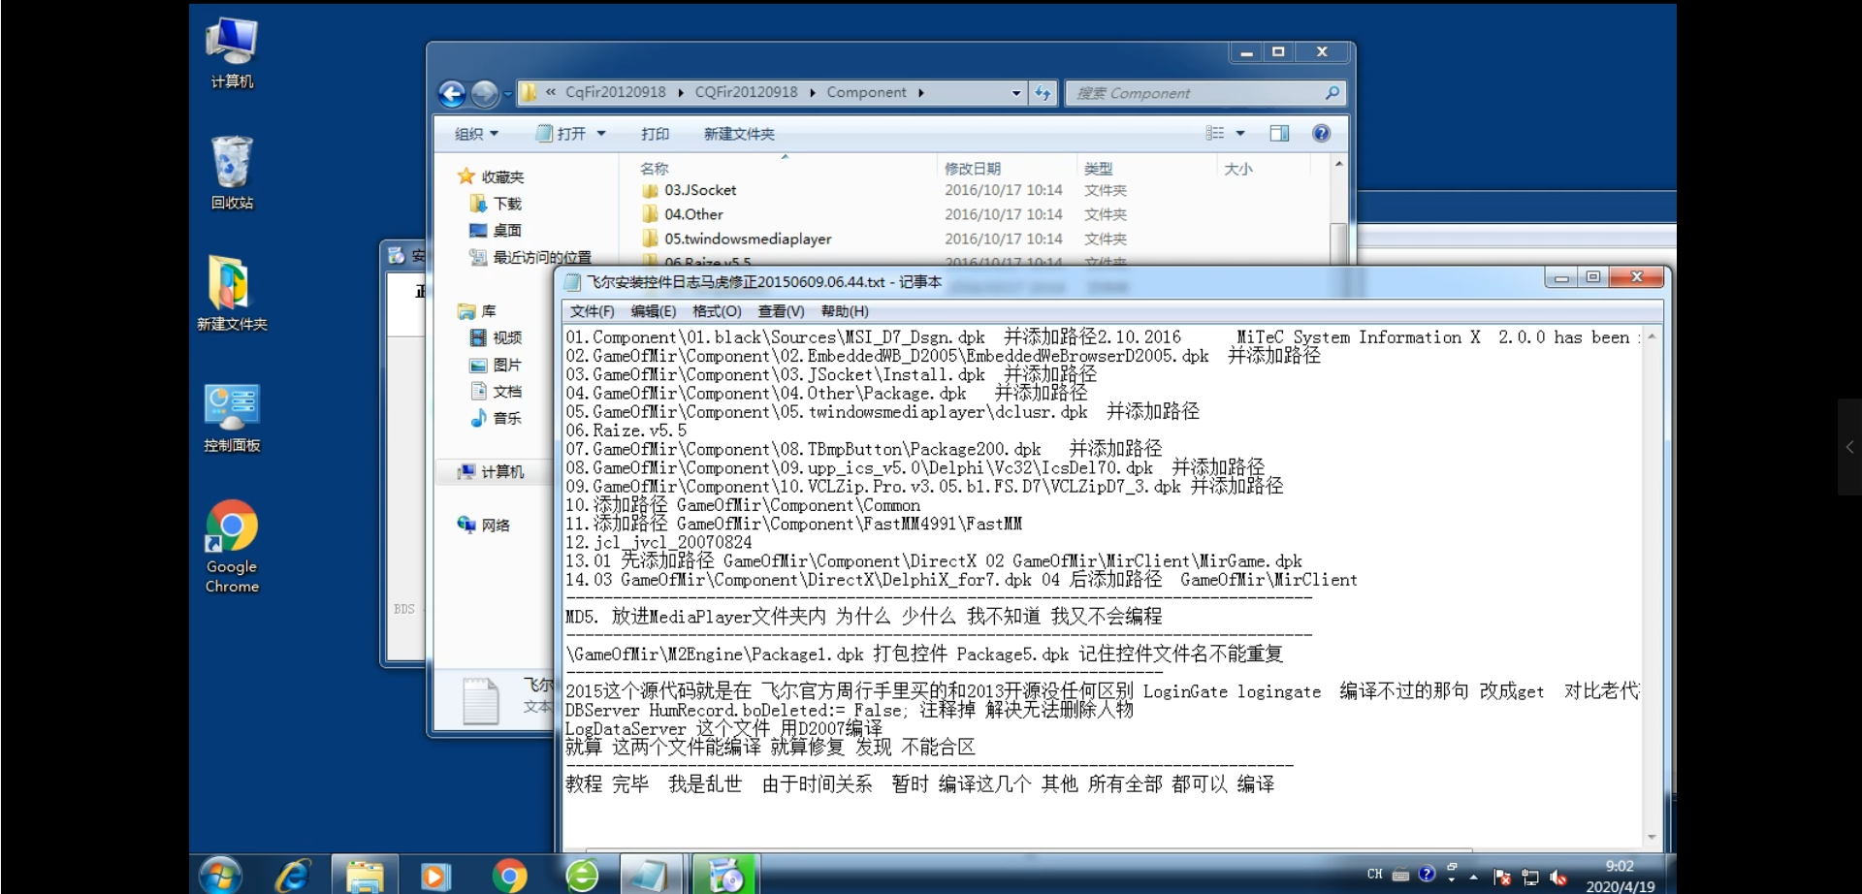Click the CqFir20120918 breadcrumb segment
The width and height of the screenshot is (1862, 894).
616,92
